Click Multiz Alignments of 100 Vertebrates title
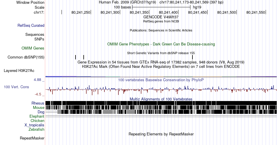This screenshot has height=145, width=277. 161,99
